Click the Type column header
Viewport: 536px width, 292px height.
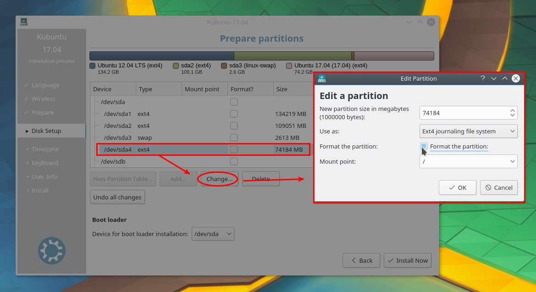(159, 89)
